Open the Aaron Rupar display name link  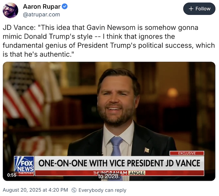tap(42, 6)
